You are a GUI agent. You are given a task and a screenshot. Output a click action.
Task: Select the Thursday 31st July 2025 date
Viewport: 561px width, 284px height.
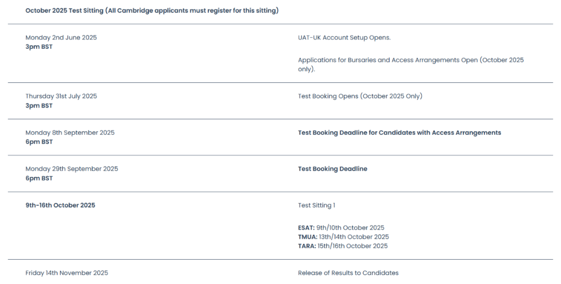[61, 96]
